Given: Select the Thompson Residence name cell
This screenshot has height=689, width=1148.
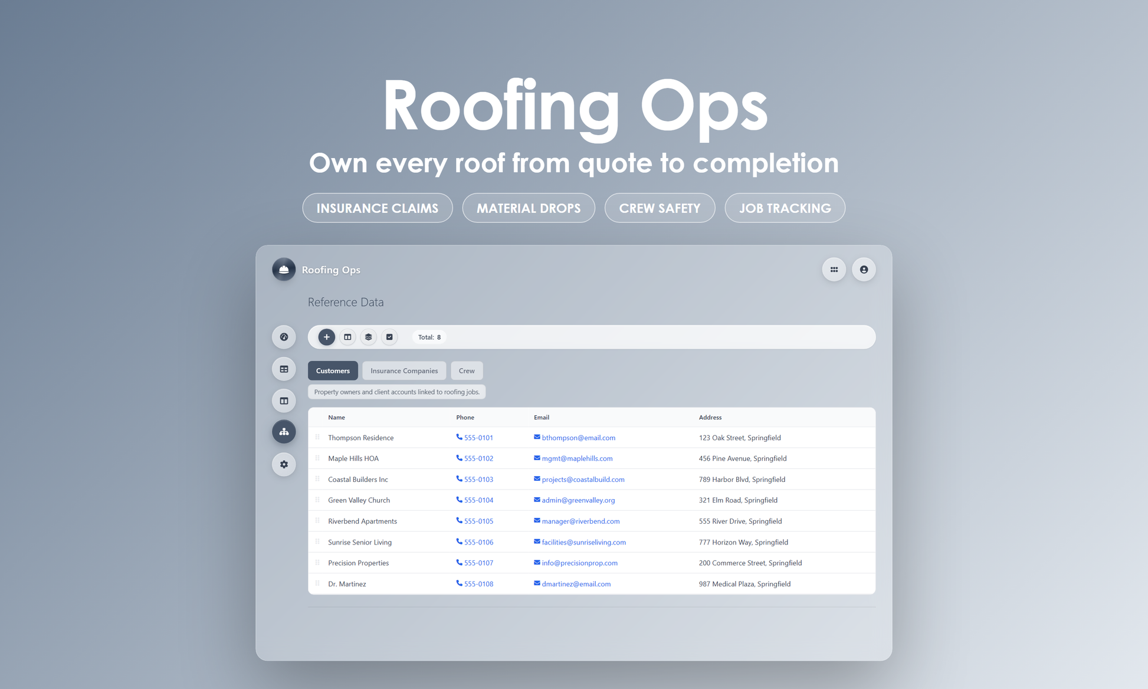Looking at the screenshot, I should click(360, 438).
